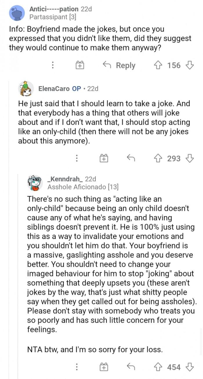Give an award to _Kenndrah_'s comment
The height and width of the screenshot is (379, 203).
pyautogui.click(x=104, y=367)
